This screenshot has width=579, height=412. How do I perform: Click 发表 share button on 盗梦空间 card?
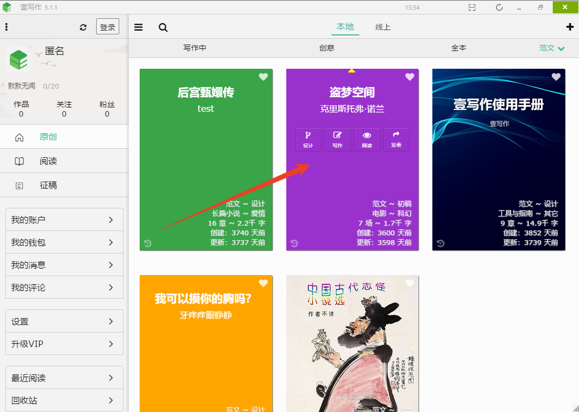[396, 140]
